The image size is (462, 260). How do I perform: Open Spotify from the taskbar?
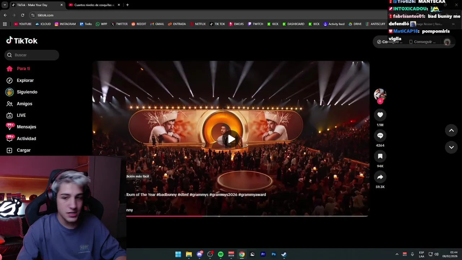tap(221, 254)
